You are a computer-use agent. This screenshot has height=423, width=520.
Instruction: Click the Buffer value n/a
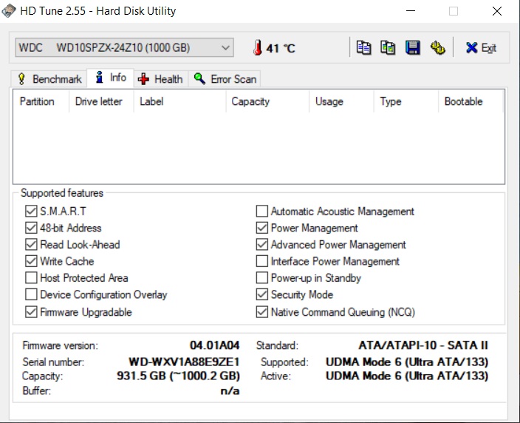(x=230, y=390)
